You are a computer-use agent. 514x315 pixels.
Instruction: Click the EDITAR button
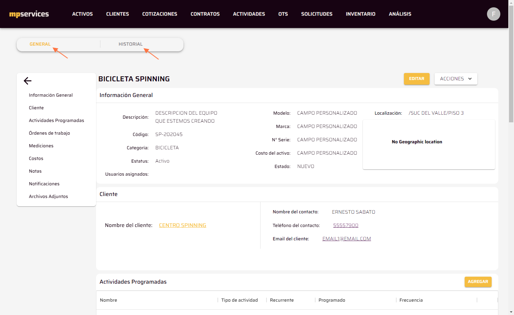(x=417, y=79)
